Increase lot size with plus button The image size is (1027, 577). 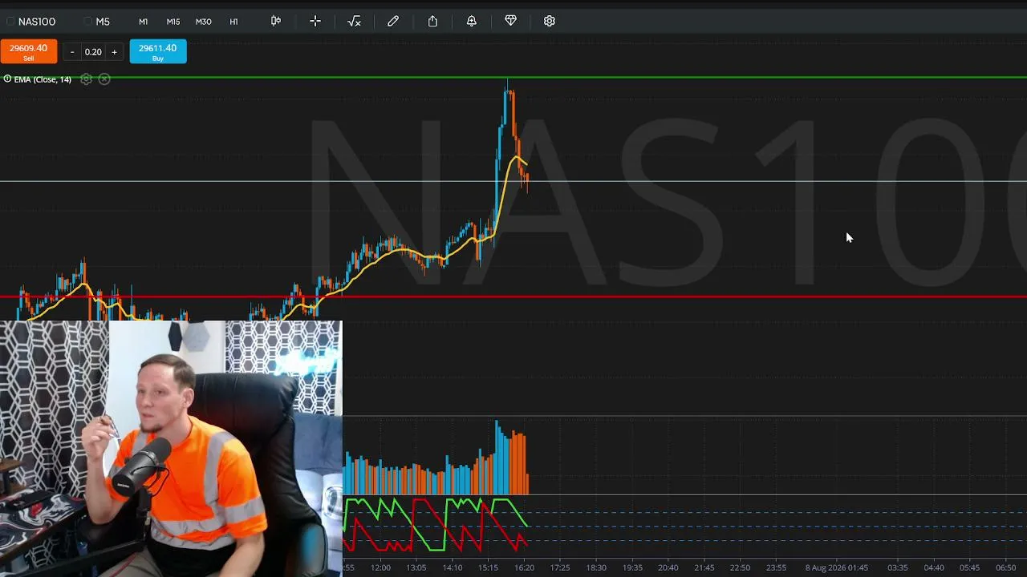114,52
